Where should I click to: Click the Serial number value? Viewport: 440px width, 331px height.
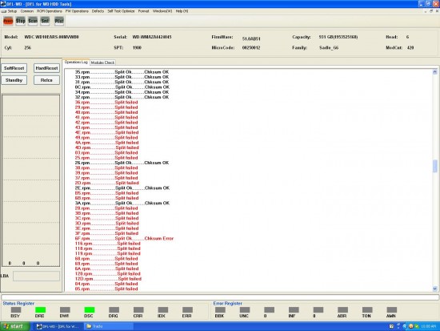(152, 37)
